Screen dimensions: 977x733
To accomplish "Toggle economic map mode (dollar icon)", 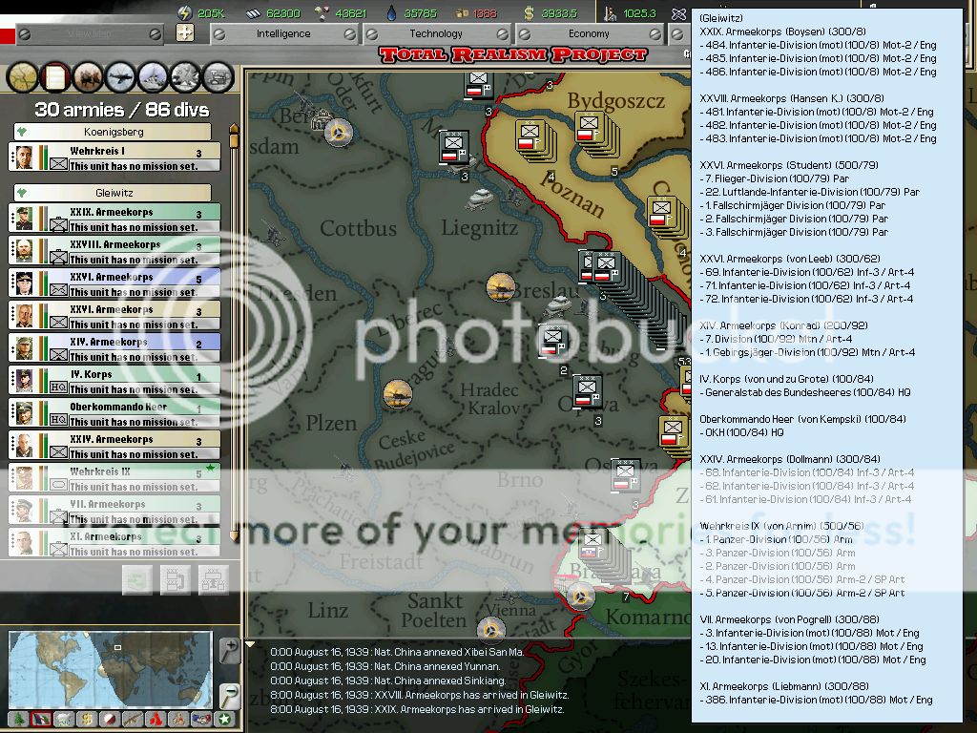I will pyautogui.click(x=87, y=719).
